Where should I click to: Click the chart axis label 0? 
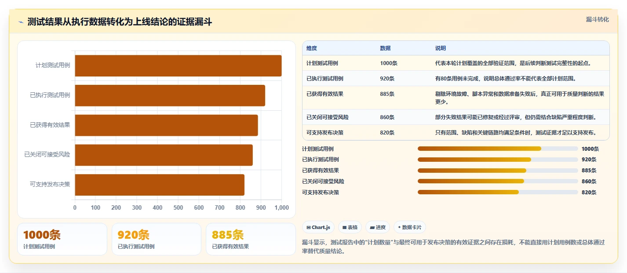(x=75, y=207)
